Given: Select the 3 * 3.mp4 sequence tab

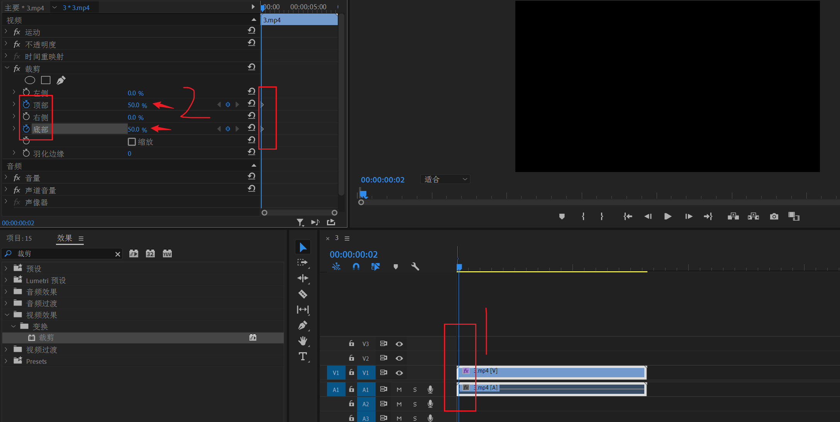Looking at the screenshot, I should pos(76,7).
